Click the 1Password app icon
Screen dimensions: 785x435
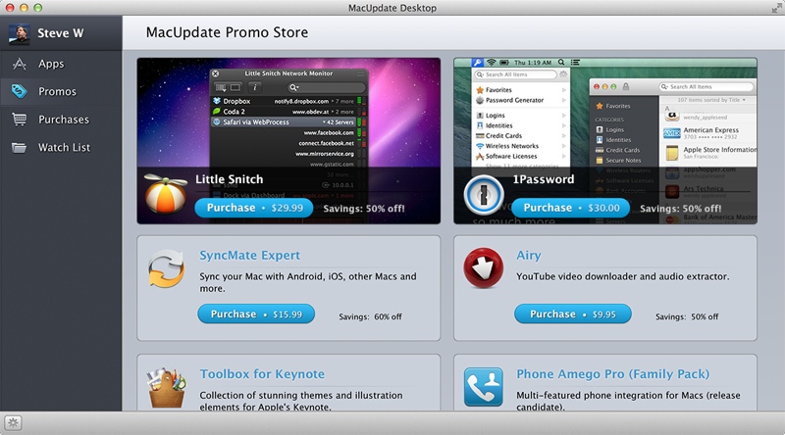point(483,195)
